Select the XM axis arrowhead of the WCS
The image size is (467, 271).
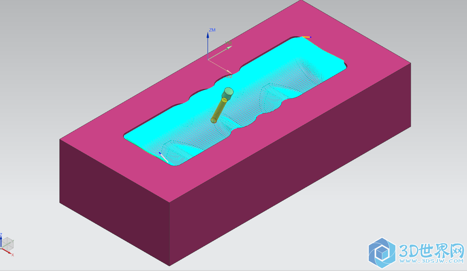tap(229, 71)
